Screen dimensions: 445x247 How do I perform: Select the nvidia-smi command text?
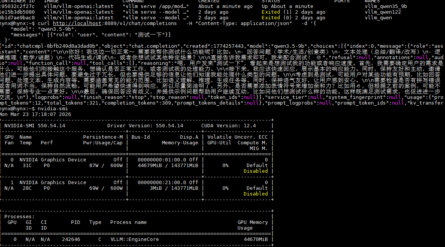(x=53, y=109)
